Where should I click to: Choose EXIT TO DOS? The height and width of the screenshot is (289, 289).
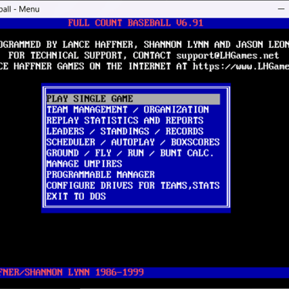pos(76,197)
